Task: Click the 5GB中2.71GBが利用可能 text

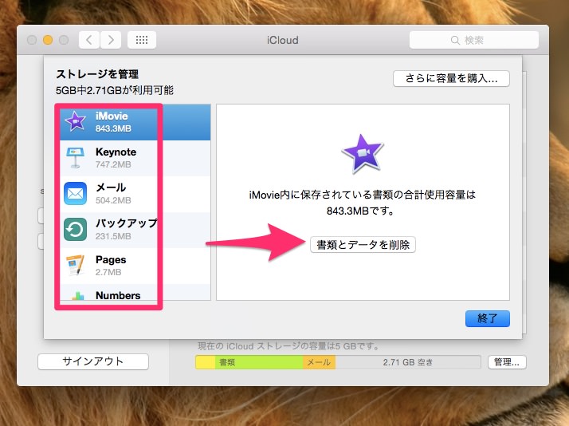Action: pyautogui.click(x=115, y=90)
